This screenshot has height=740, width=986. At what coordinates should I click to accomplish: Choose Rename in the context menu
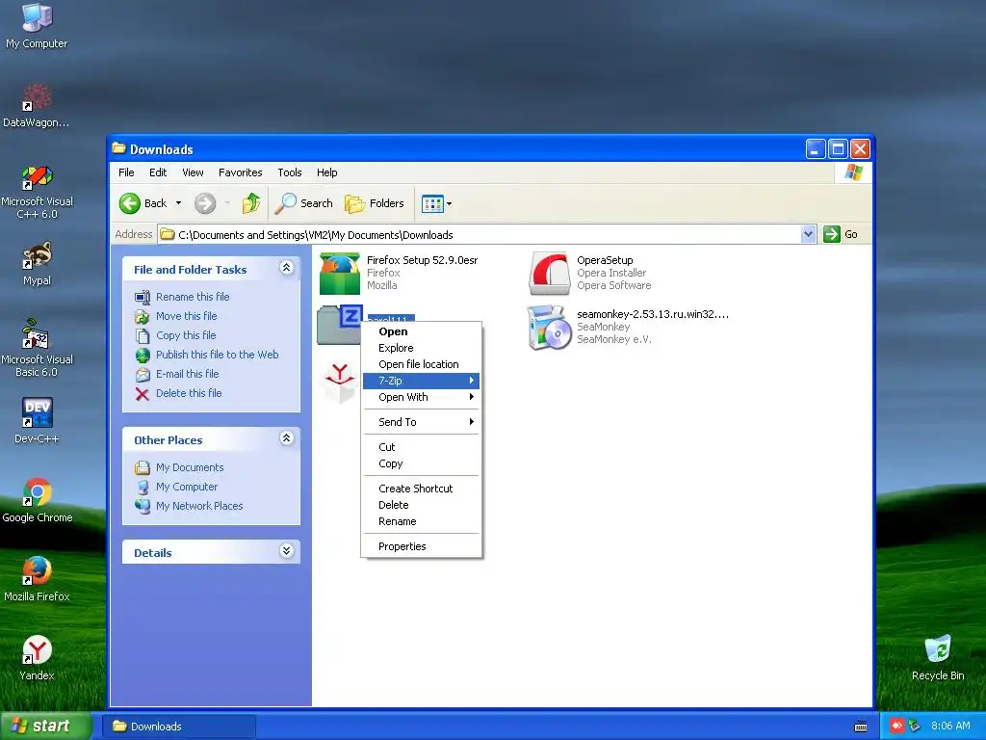tap(421, 521)
